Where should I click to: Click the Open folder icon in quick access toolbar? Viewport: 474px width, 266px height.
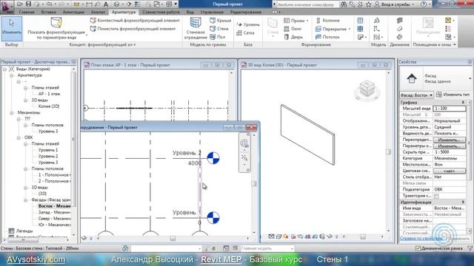click(20, 4)
